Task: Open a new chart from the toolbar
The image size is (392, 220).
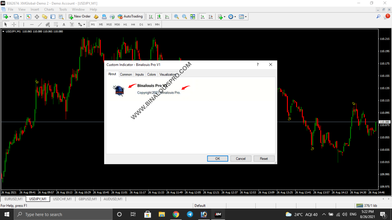Action: pyautogui.click(x=5, y=16)
